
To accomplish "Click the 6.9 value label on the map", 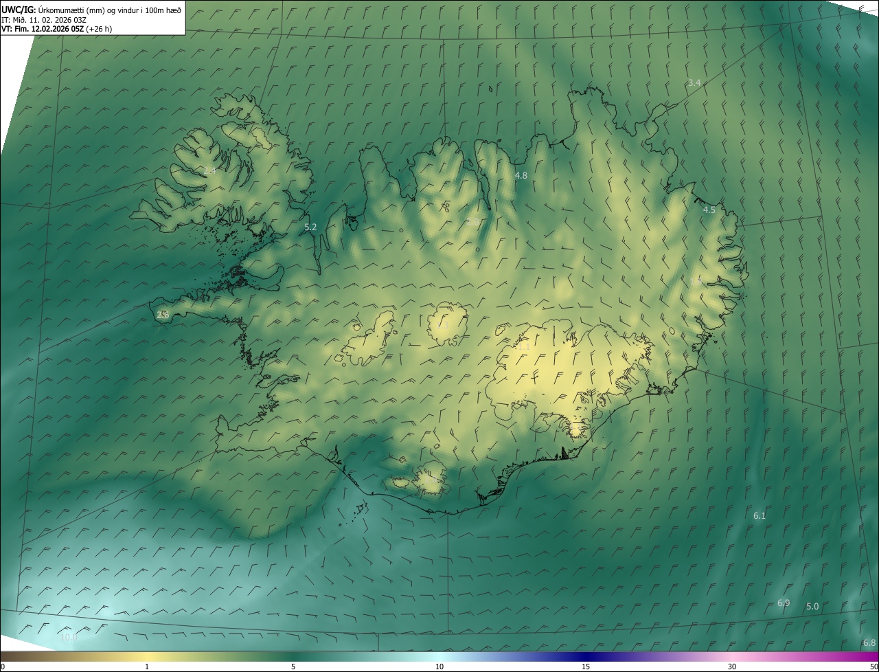I will (x=784, y=603).
